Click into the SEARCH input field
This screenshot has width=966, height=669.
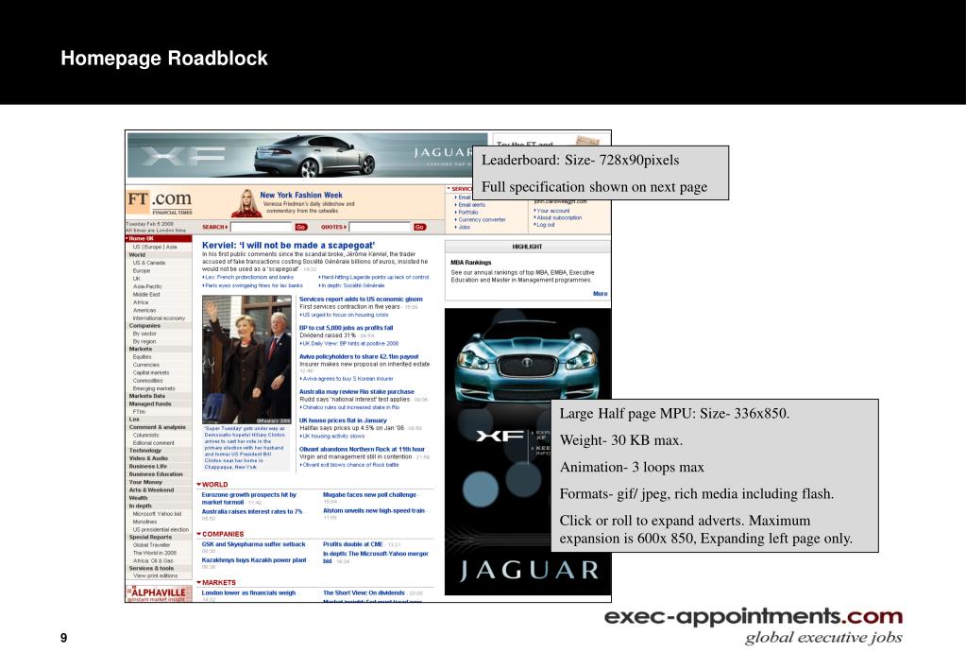pyautogui.click(x=261, y=227)
